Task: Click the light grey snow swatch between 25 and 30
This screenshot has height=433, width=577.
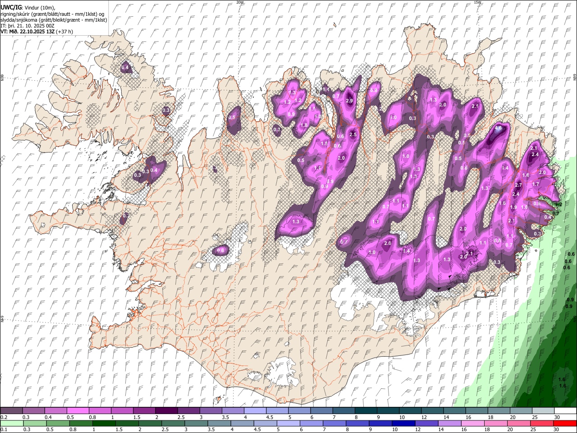Action: click(x=543, y=411)
